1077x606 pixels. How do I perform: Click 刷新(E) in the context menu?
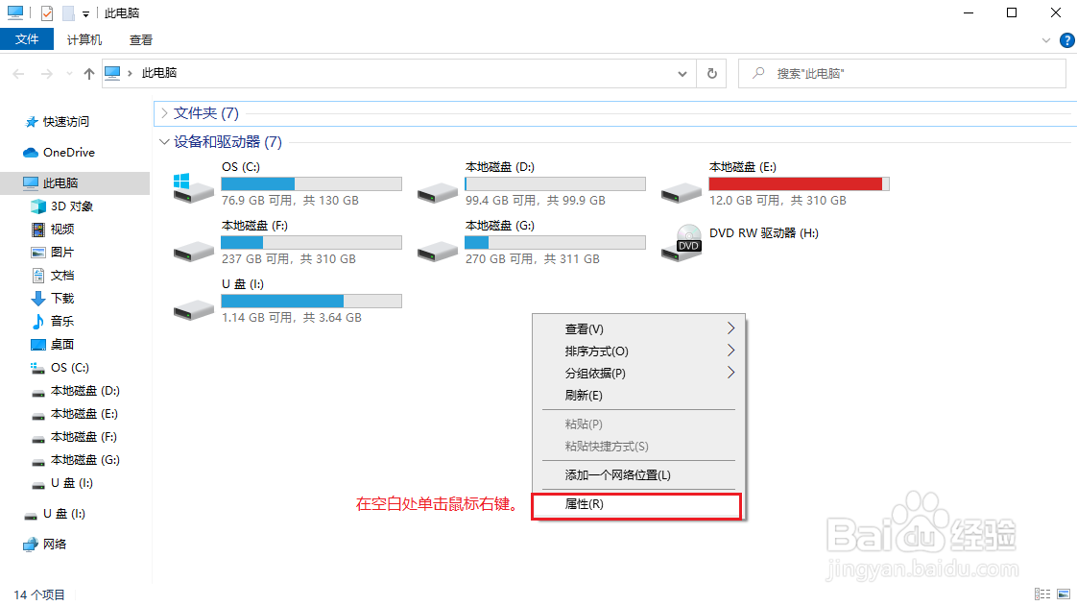pos(586,395)
